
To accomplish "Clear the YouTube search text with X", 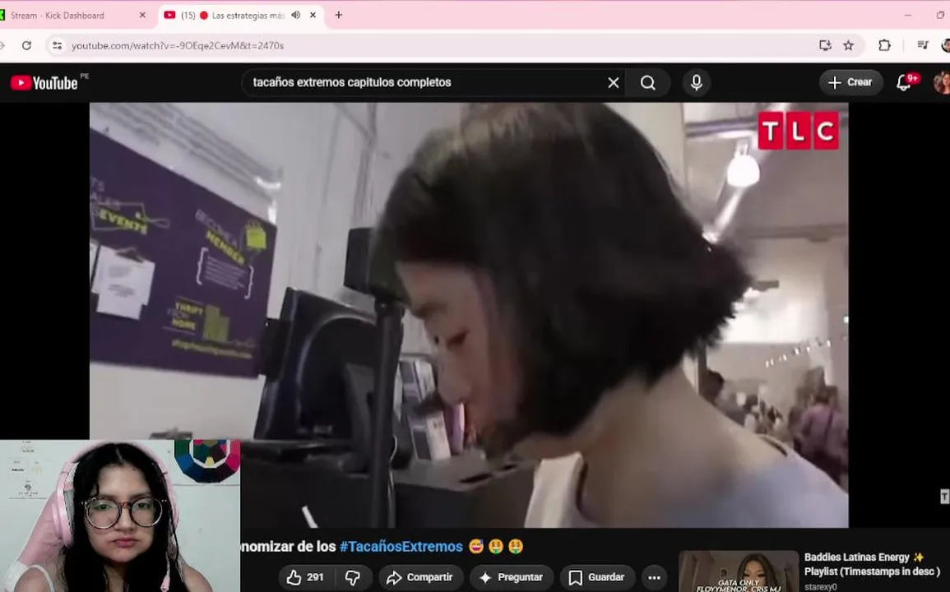I will click(x=613, y=82).
